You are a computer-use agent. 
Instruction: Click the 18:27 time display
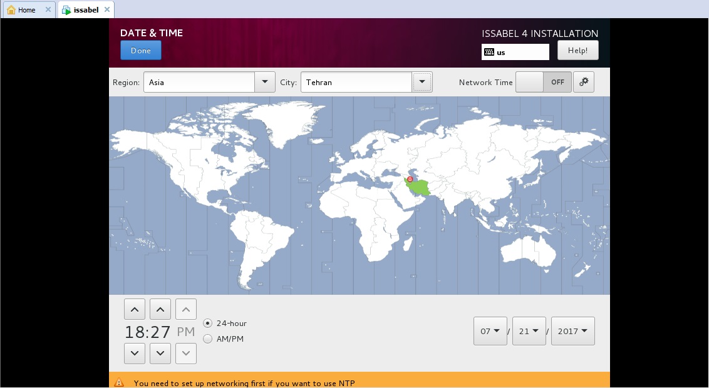coord(148,332)
